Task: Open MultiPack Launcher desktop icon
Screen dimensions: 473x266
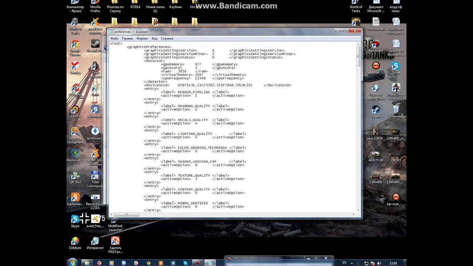Action: click(x=115, y=225)
